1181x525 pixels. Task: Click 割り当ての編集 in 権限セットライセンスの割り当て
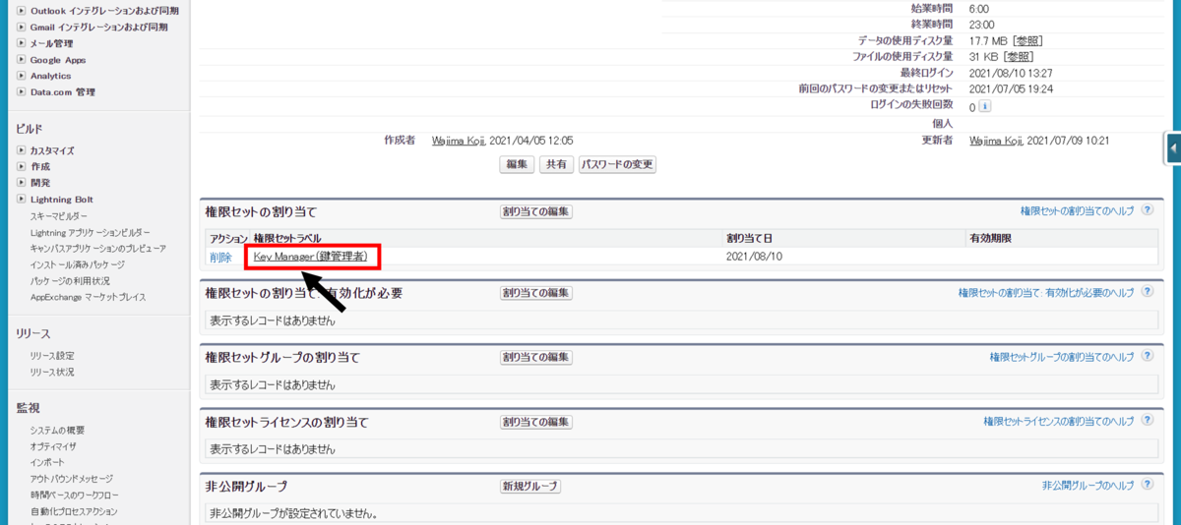tap(536, 422)
